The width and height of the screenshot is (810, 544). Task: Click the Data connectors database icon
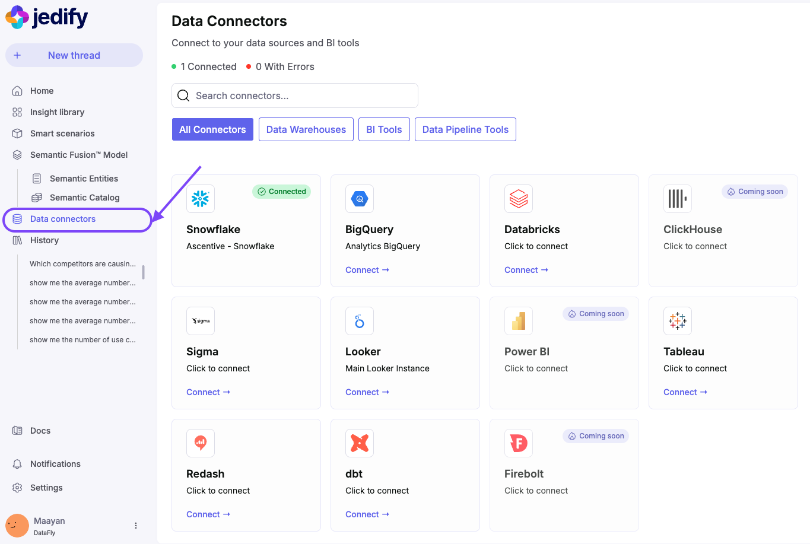17,219
